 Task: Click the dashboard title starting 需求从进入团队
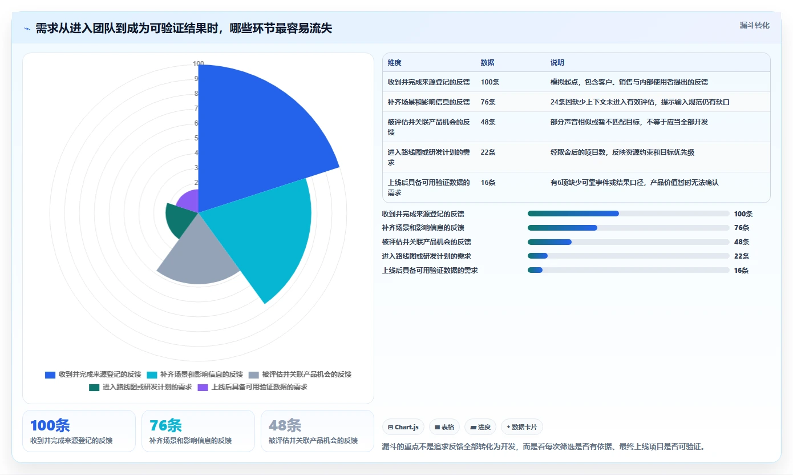184,29
